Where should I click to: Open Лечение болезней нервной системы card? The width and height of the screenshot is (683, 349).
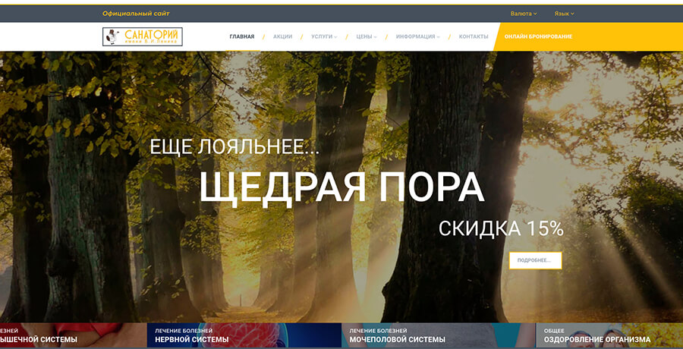pyautogui.click(x=244, y=335)
